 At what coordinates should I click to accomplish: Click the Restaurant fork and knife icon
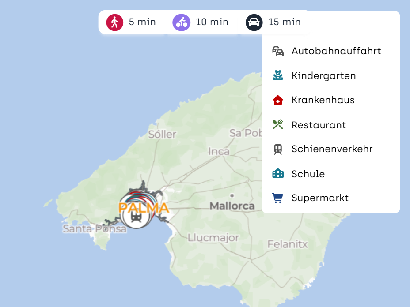click(277, 125)
